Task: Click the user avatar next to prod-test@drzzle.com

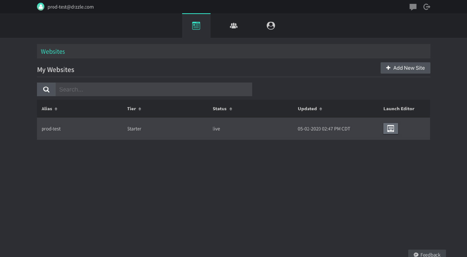Action: tap(41, 7)
